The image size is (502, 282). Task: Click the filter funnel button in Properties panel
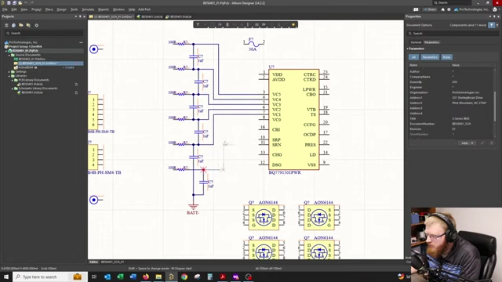point(492,25)
